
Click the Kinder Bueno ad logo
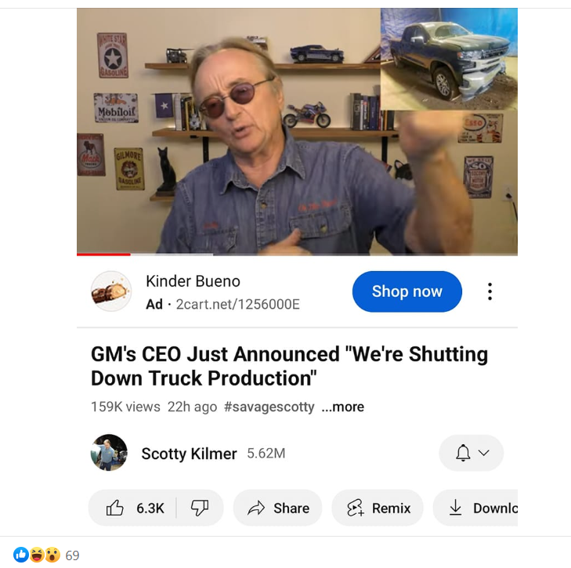click(110, 291)
